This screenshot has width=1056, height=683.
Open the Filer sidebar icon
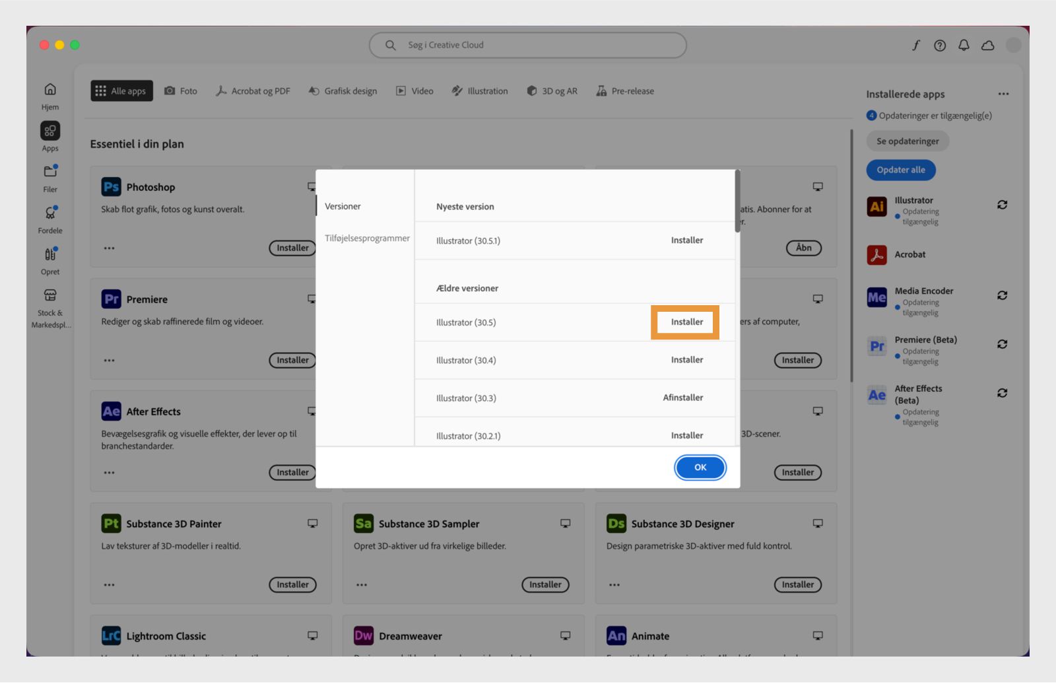(x=50, y=172)
